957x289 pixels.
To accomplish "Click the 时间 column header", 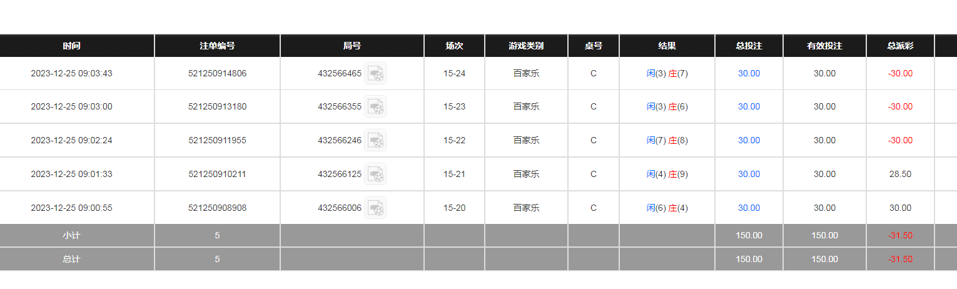I will click(71, 46).
